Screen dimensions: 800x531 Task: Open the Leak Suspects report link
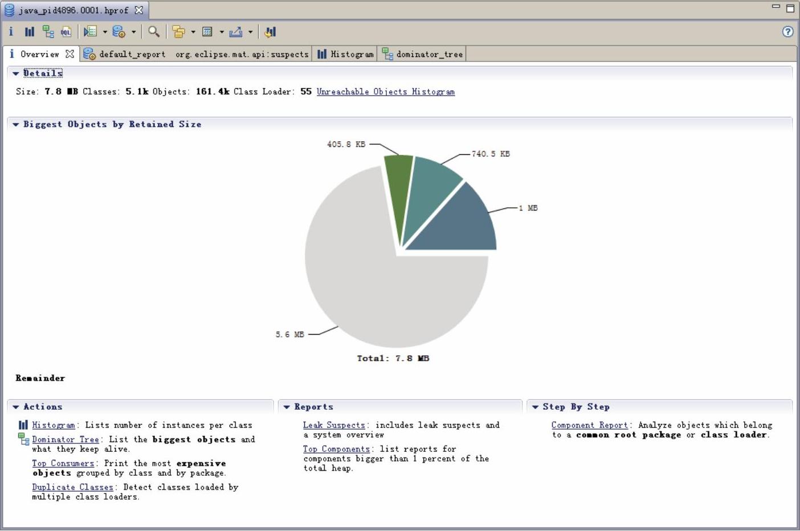coord(334,425)
